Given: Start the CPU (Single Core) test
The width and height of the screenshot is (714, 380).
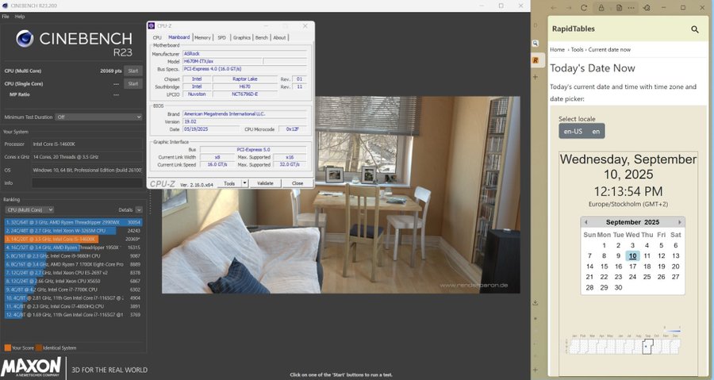Looking at the screenshot, I should pos(133,84).
